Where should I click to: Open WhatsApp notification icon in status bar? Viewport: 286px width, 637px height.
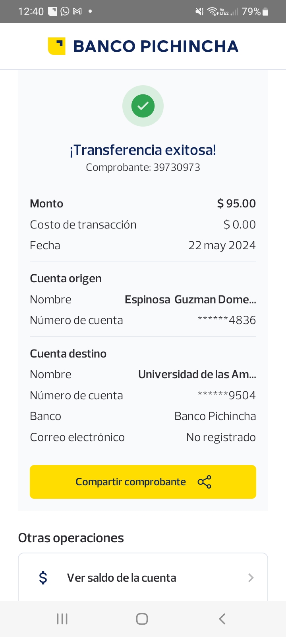65,12
